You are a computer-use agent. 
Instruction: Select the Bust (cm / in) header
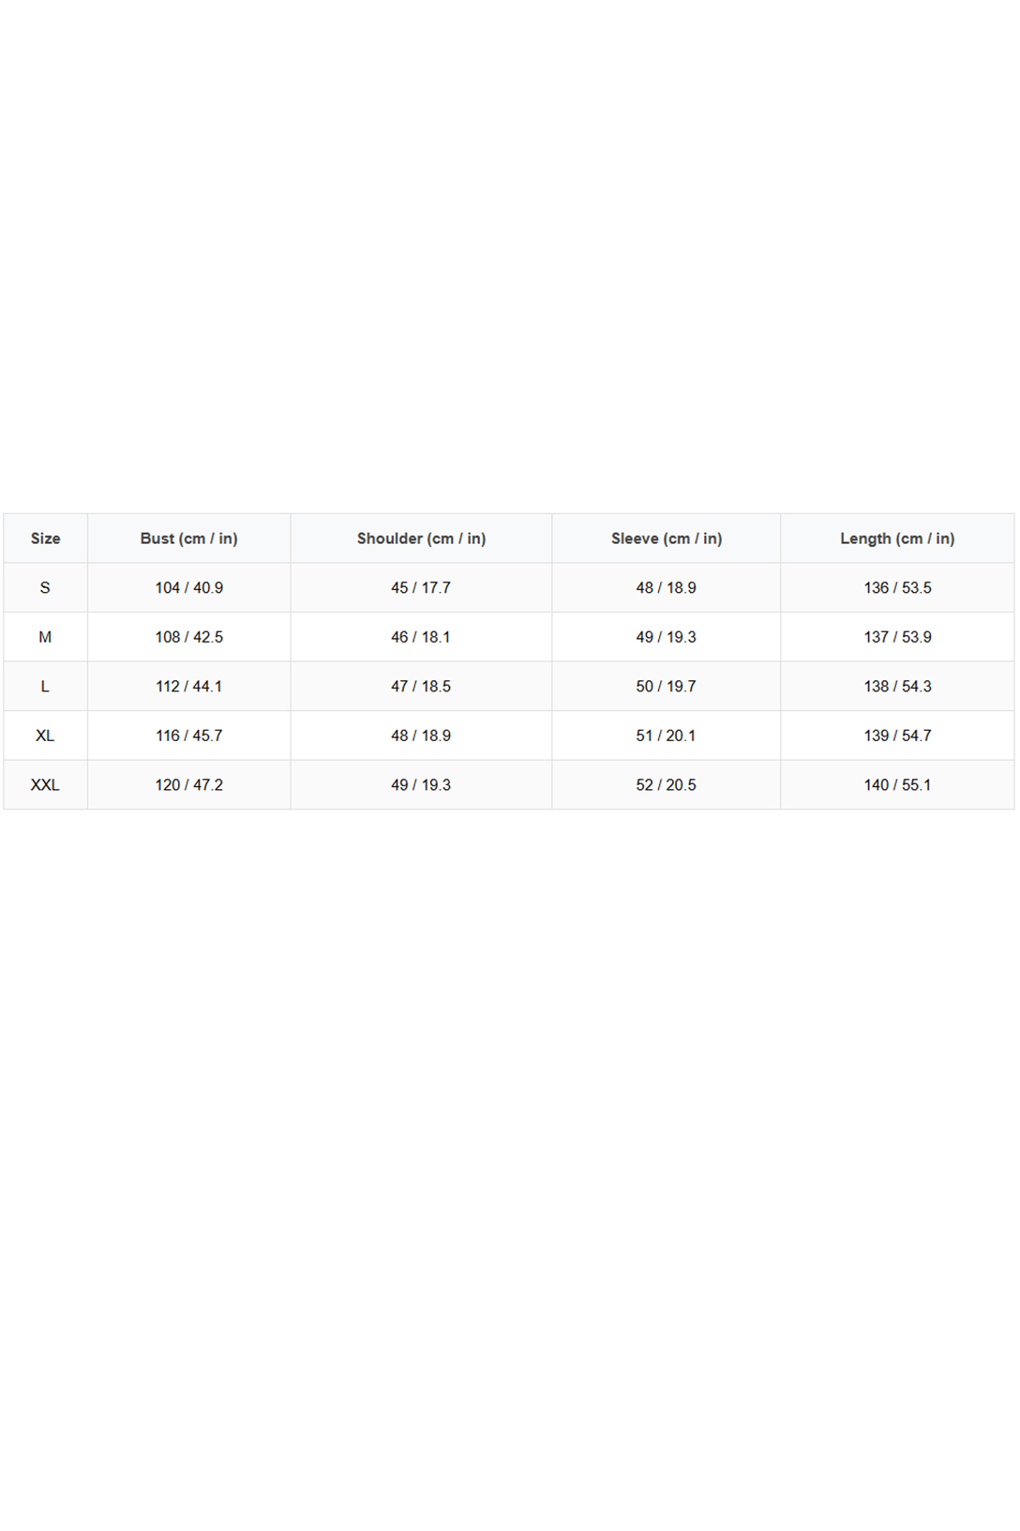coord(188,538)
